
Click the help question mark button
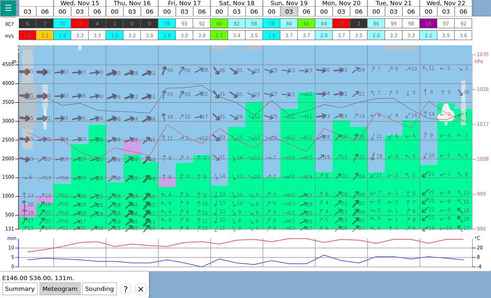point(125,289)
